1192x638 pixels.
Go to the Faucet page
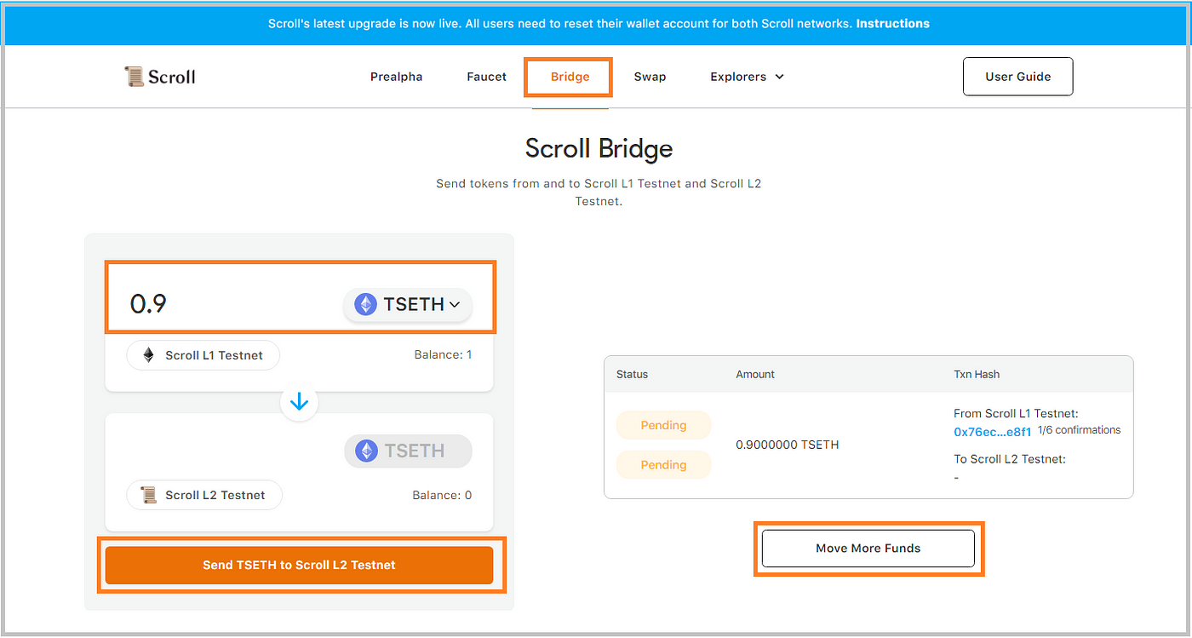(x=487, y=77)
